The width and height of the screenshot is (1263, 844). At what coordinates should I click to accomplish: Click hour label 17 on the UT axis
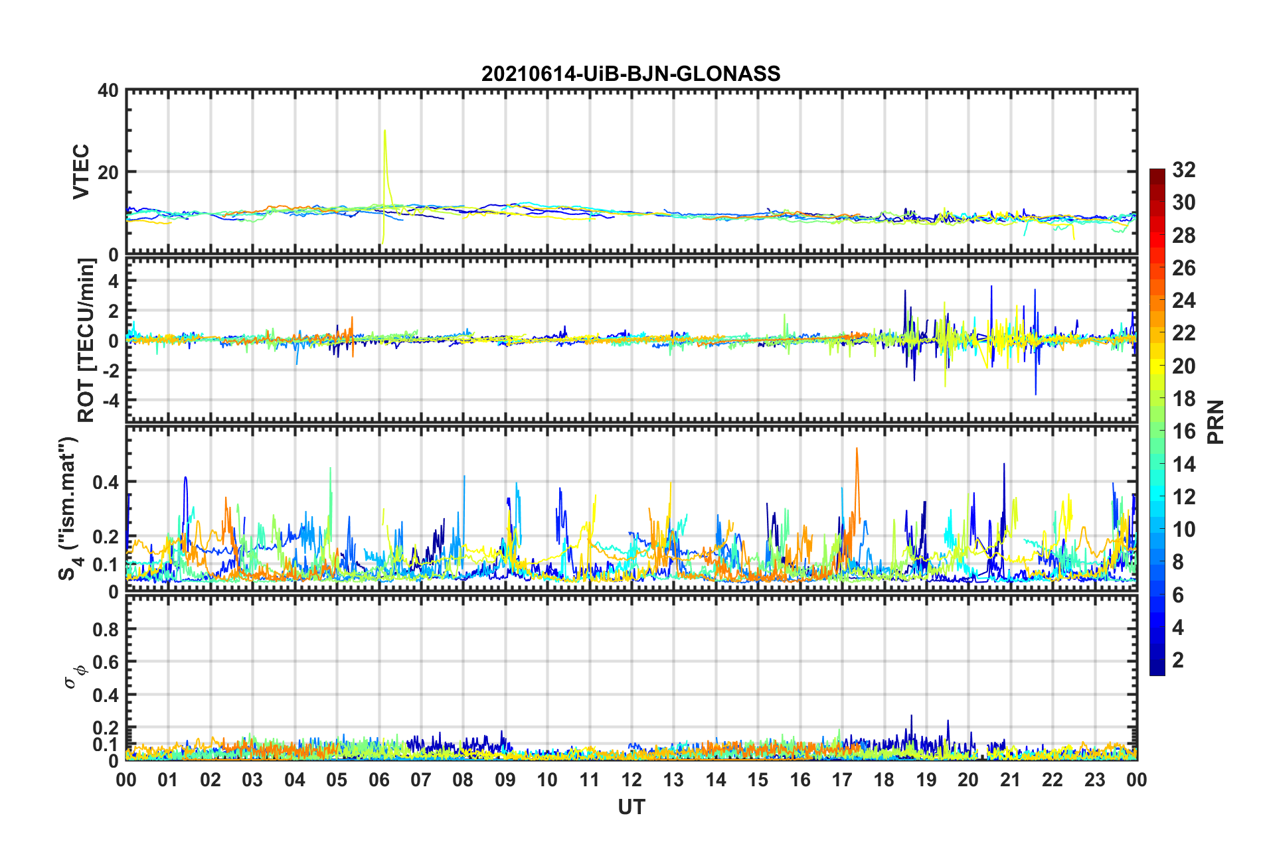click(x=842, y=780)
